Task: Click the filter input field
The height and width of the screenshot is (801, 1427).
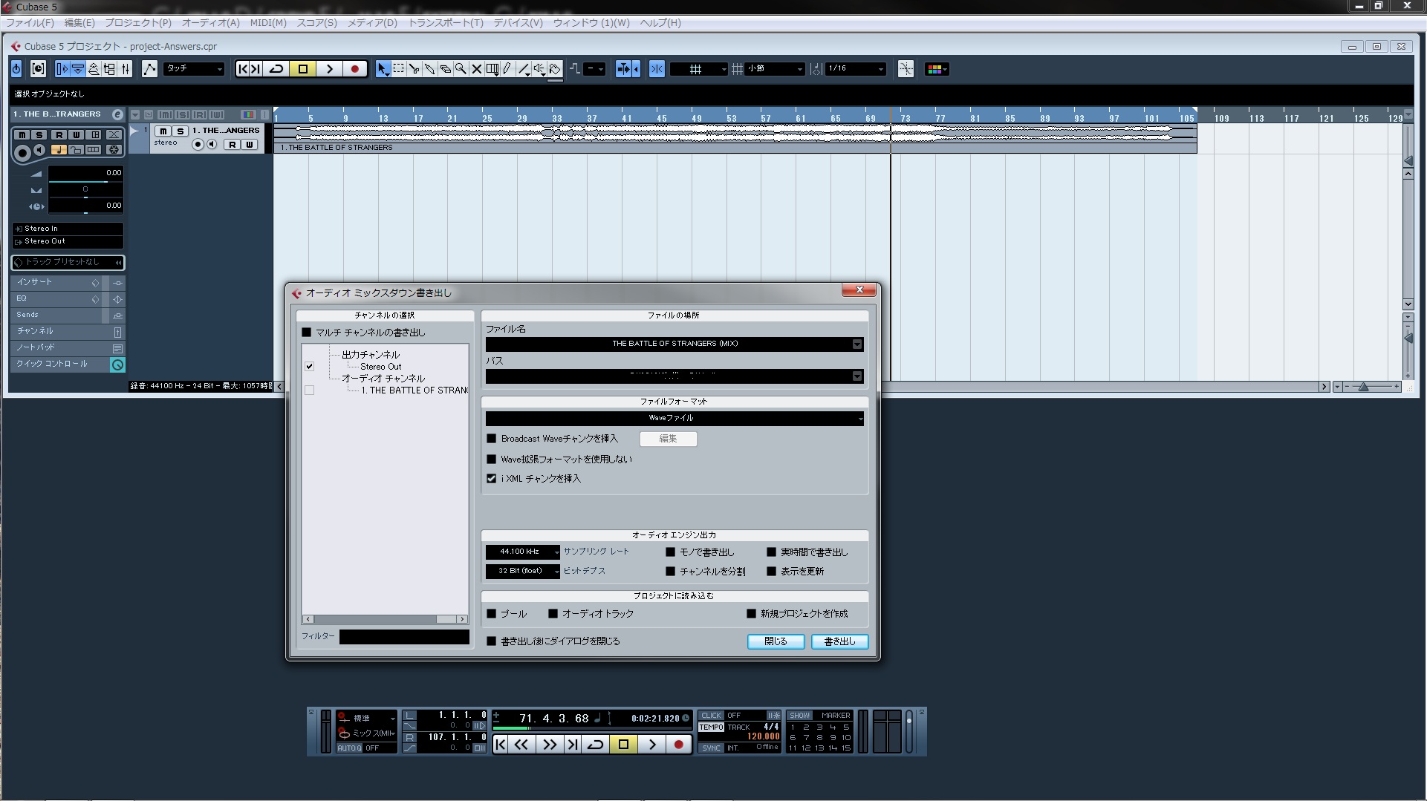Action: pyautogui.click(x=404, y=637)
